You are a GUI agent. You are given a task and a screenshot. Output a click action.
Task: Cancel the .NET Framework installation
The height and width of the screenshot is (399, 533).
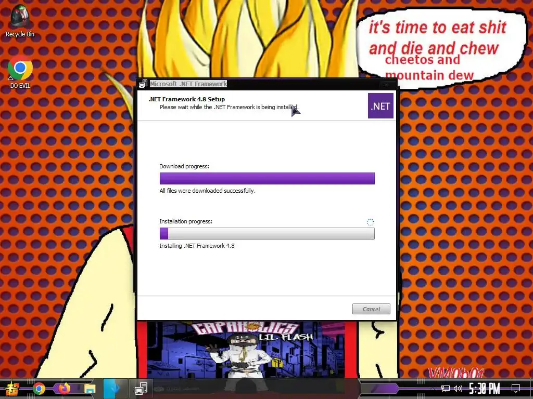click(371, 309)
